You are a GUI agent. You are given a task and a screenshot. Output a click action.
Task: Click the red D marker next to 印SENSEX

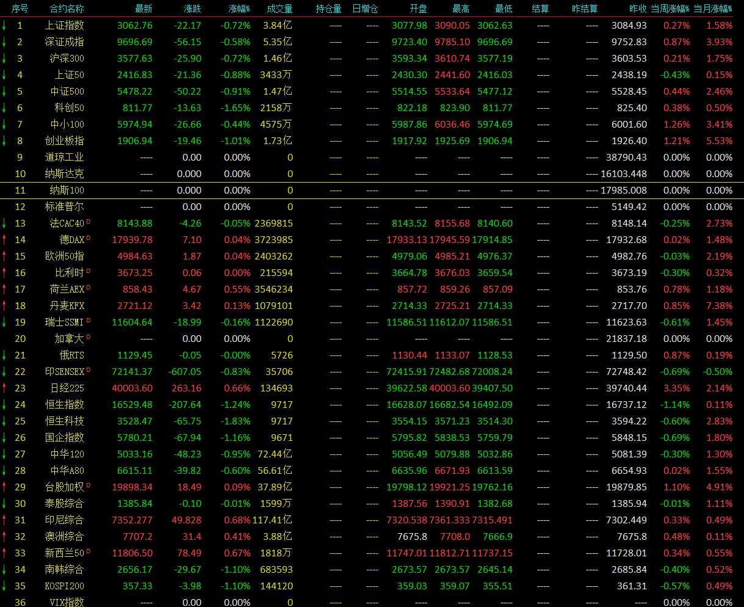tap(88, 369)
